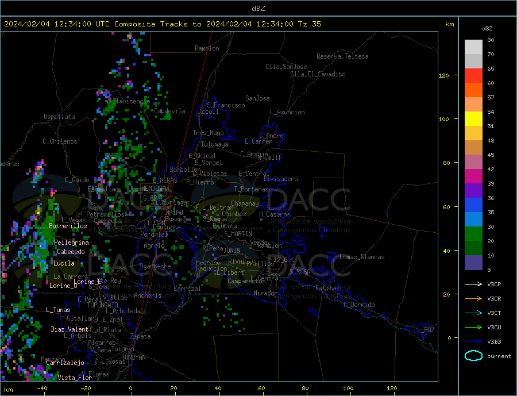Screen dimensions: 517x396
Task: Select the 80 dBZ light gray swatch
Action: tap(473, 47)
